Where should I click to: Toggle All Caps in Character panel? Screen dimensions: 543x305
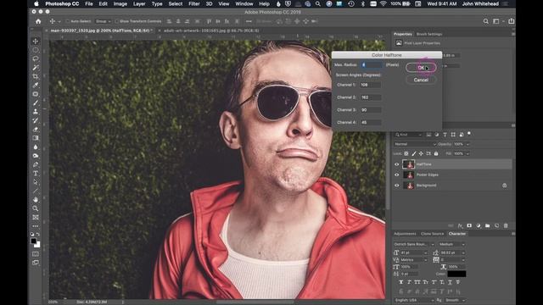[x=417, y=282]
